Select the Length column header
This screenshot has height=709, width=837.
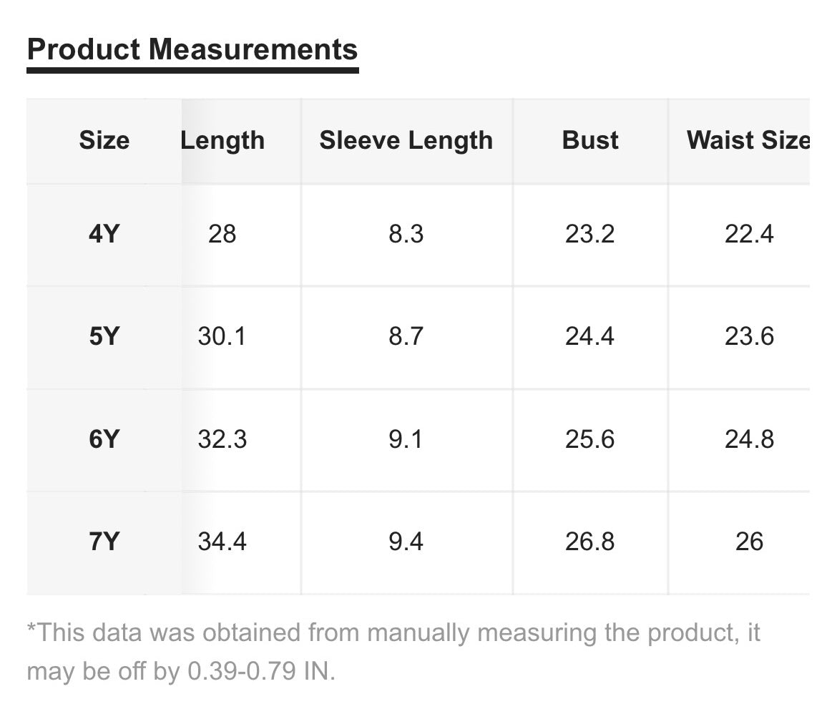(222, 141)
